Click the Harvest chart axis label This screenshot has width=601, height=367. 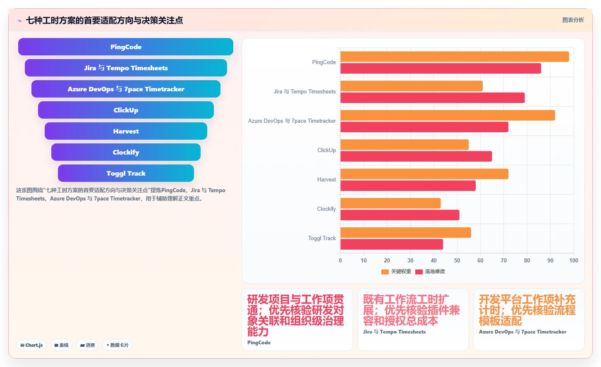326,180
